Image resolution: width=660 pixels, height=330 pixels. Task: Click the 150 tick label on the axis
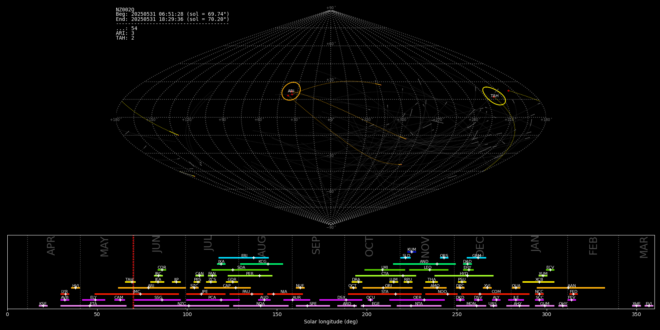(277, 314)
